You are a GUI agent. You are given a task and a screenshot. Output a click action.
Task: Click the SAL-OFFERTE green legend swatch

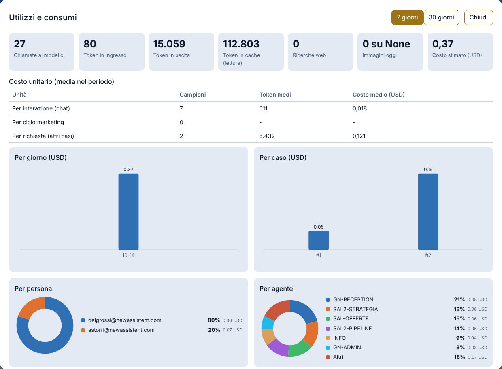[328, 319]
